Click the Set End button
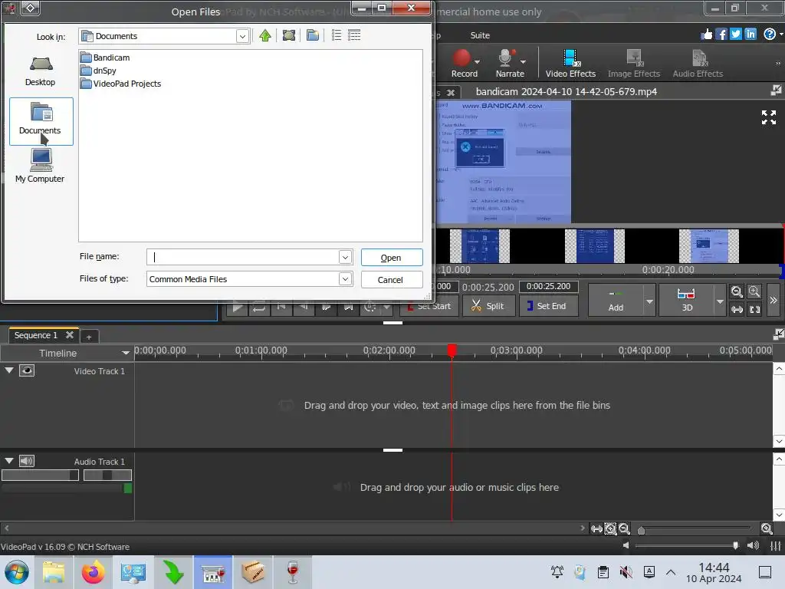 (x=548, y=305)
